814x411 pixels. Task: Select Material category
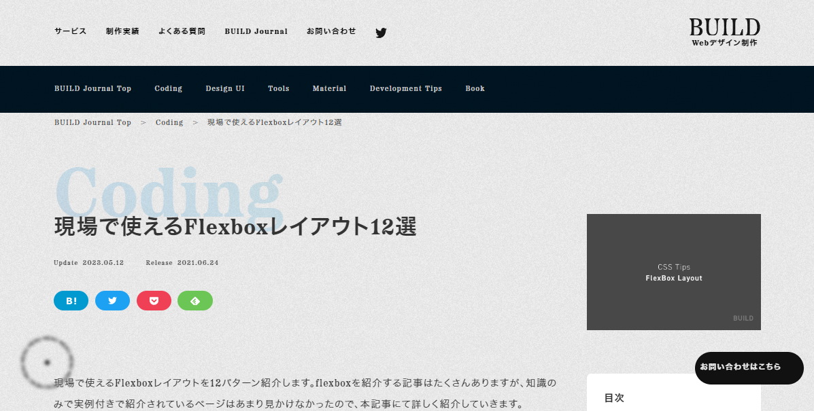tap(329, 88)
